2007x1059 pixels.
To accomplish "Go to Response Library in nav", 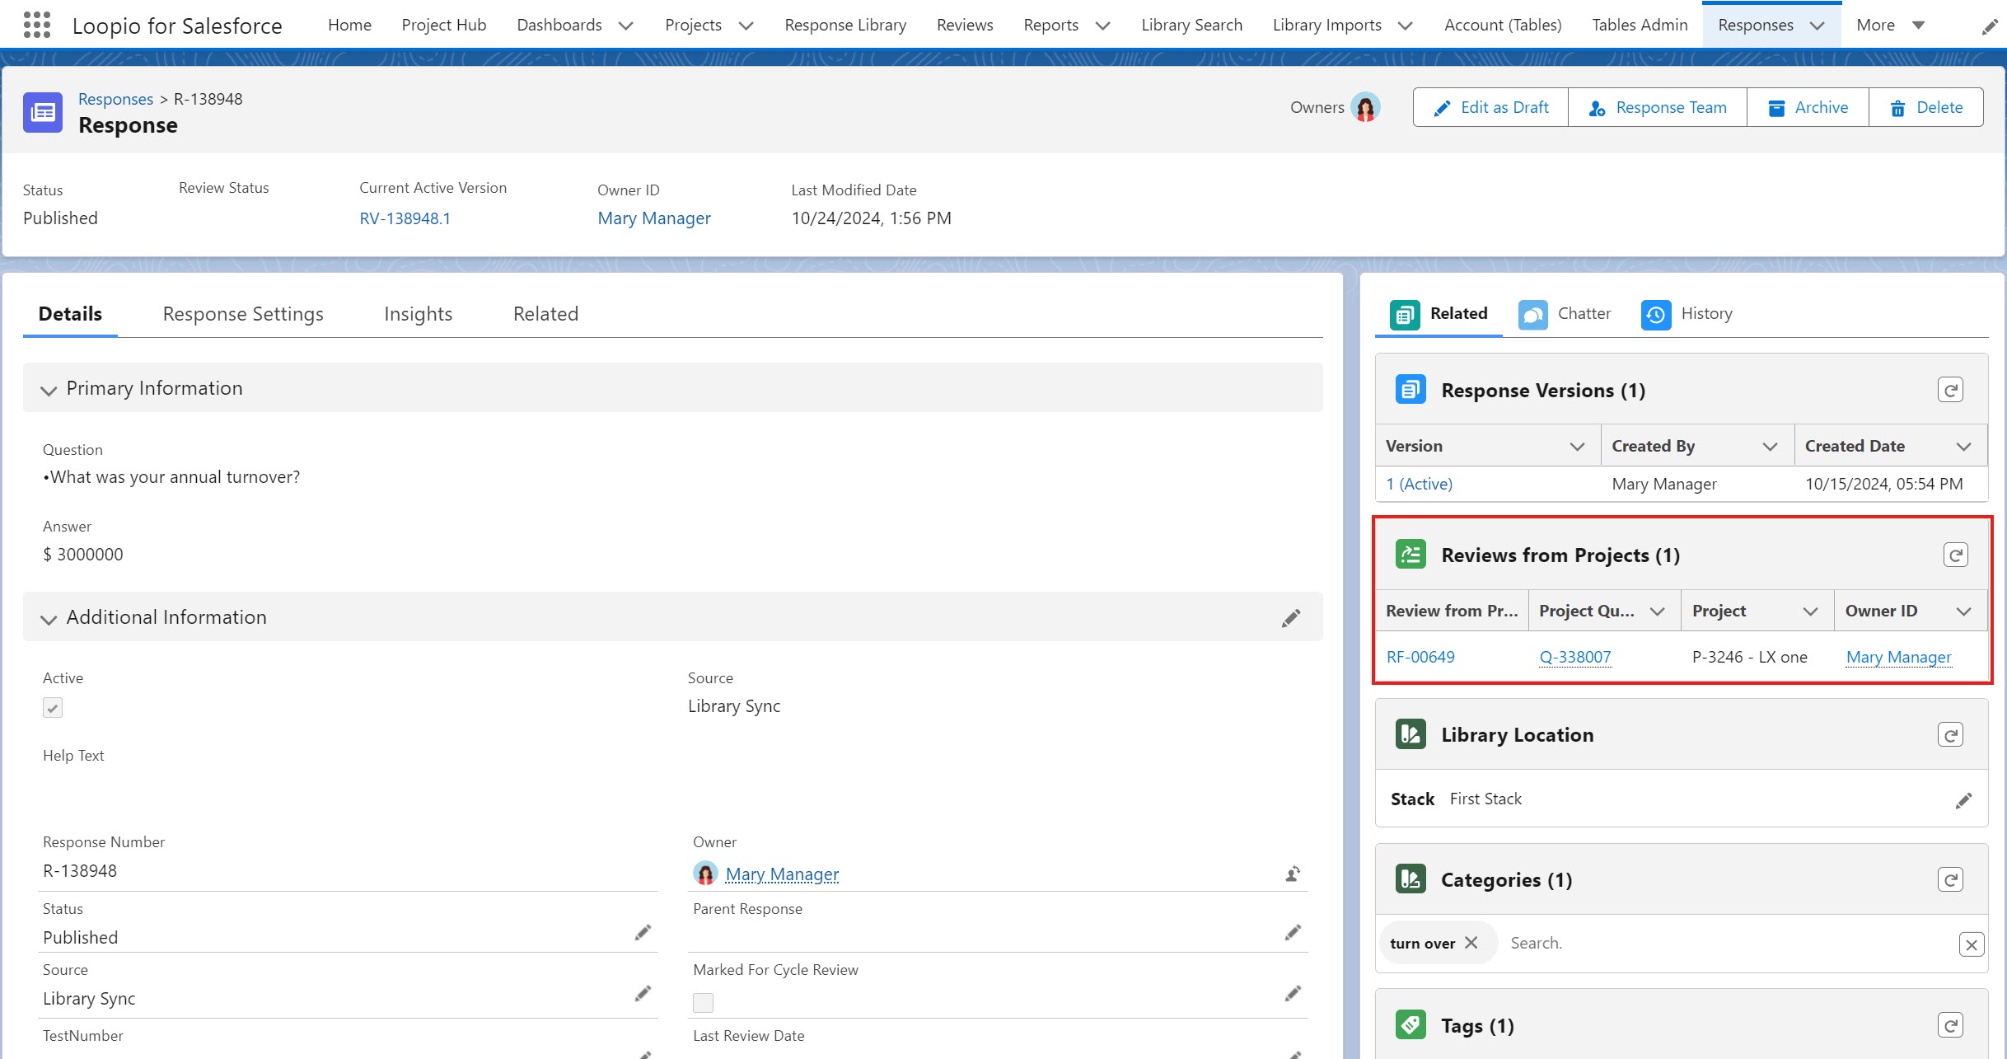I will (x=845, y=25).
